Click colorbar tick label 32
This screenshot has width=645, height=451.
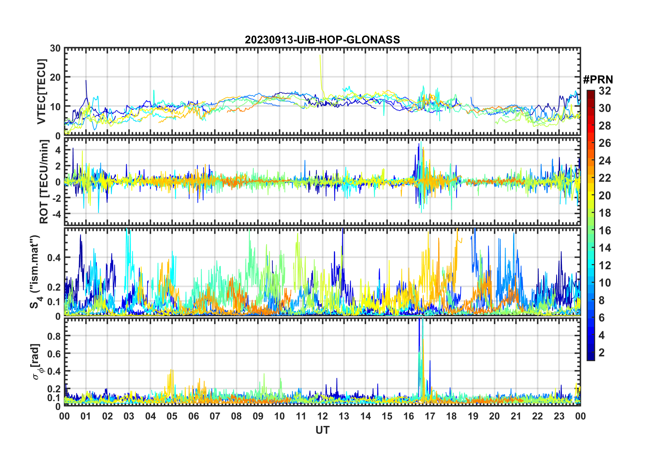605,91
